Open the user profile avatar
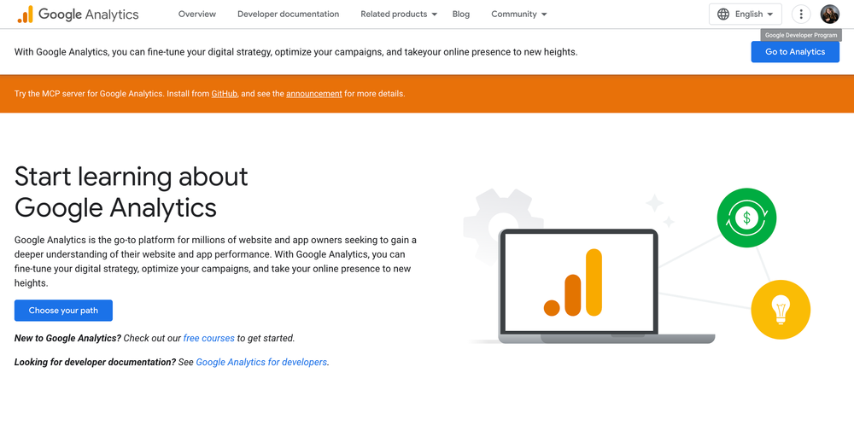Screen dimensions: 854x442 [x=830, y=15]
